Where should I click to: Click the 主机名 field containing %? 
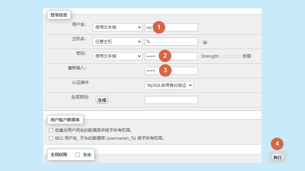(x=171, y=41)
